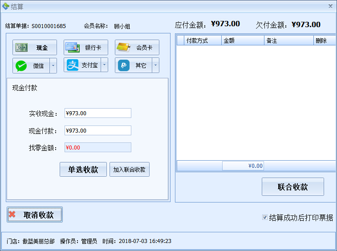Toggle print receipt after settlement checkbox
The height and width of the screenshot is (251, 337).
(x=265, y=218)
